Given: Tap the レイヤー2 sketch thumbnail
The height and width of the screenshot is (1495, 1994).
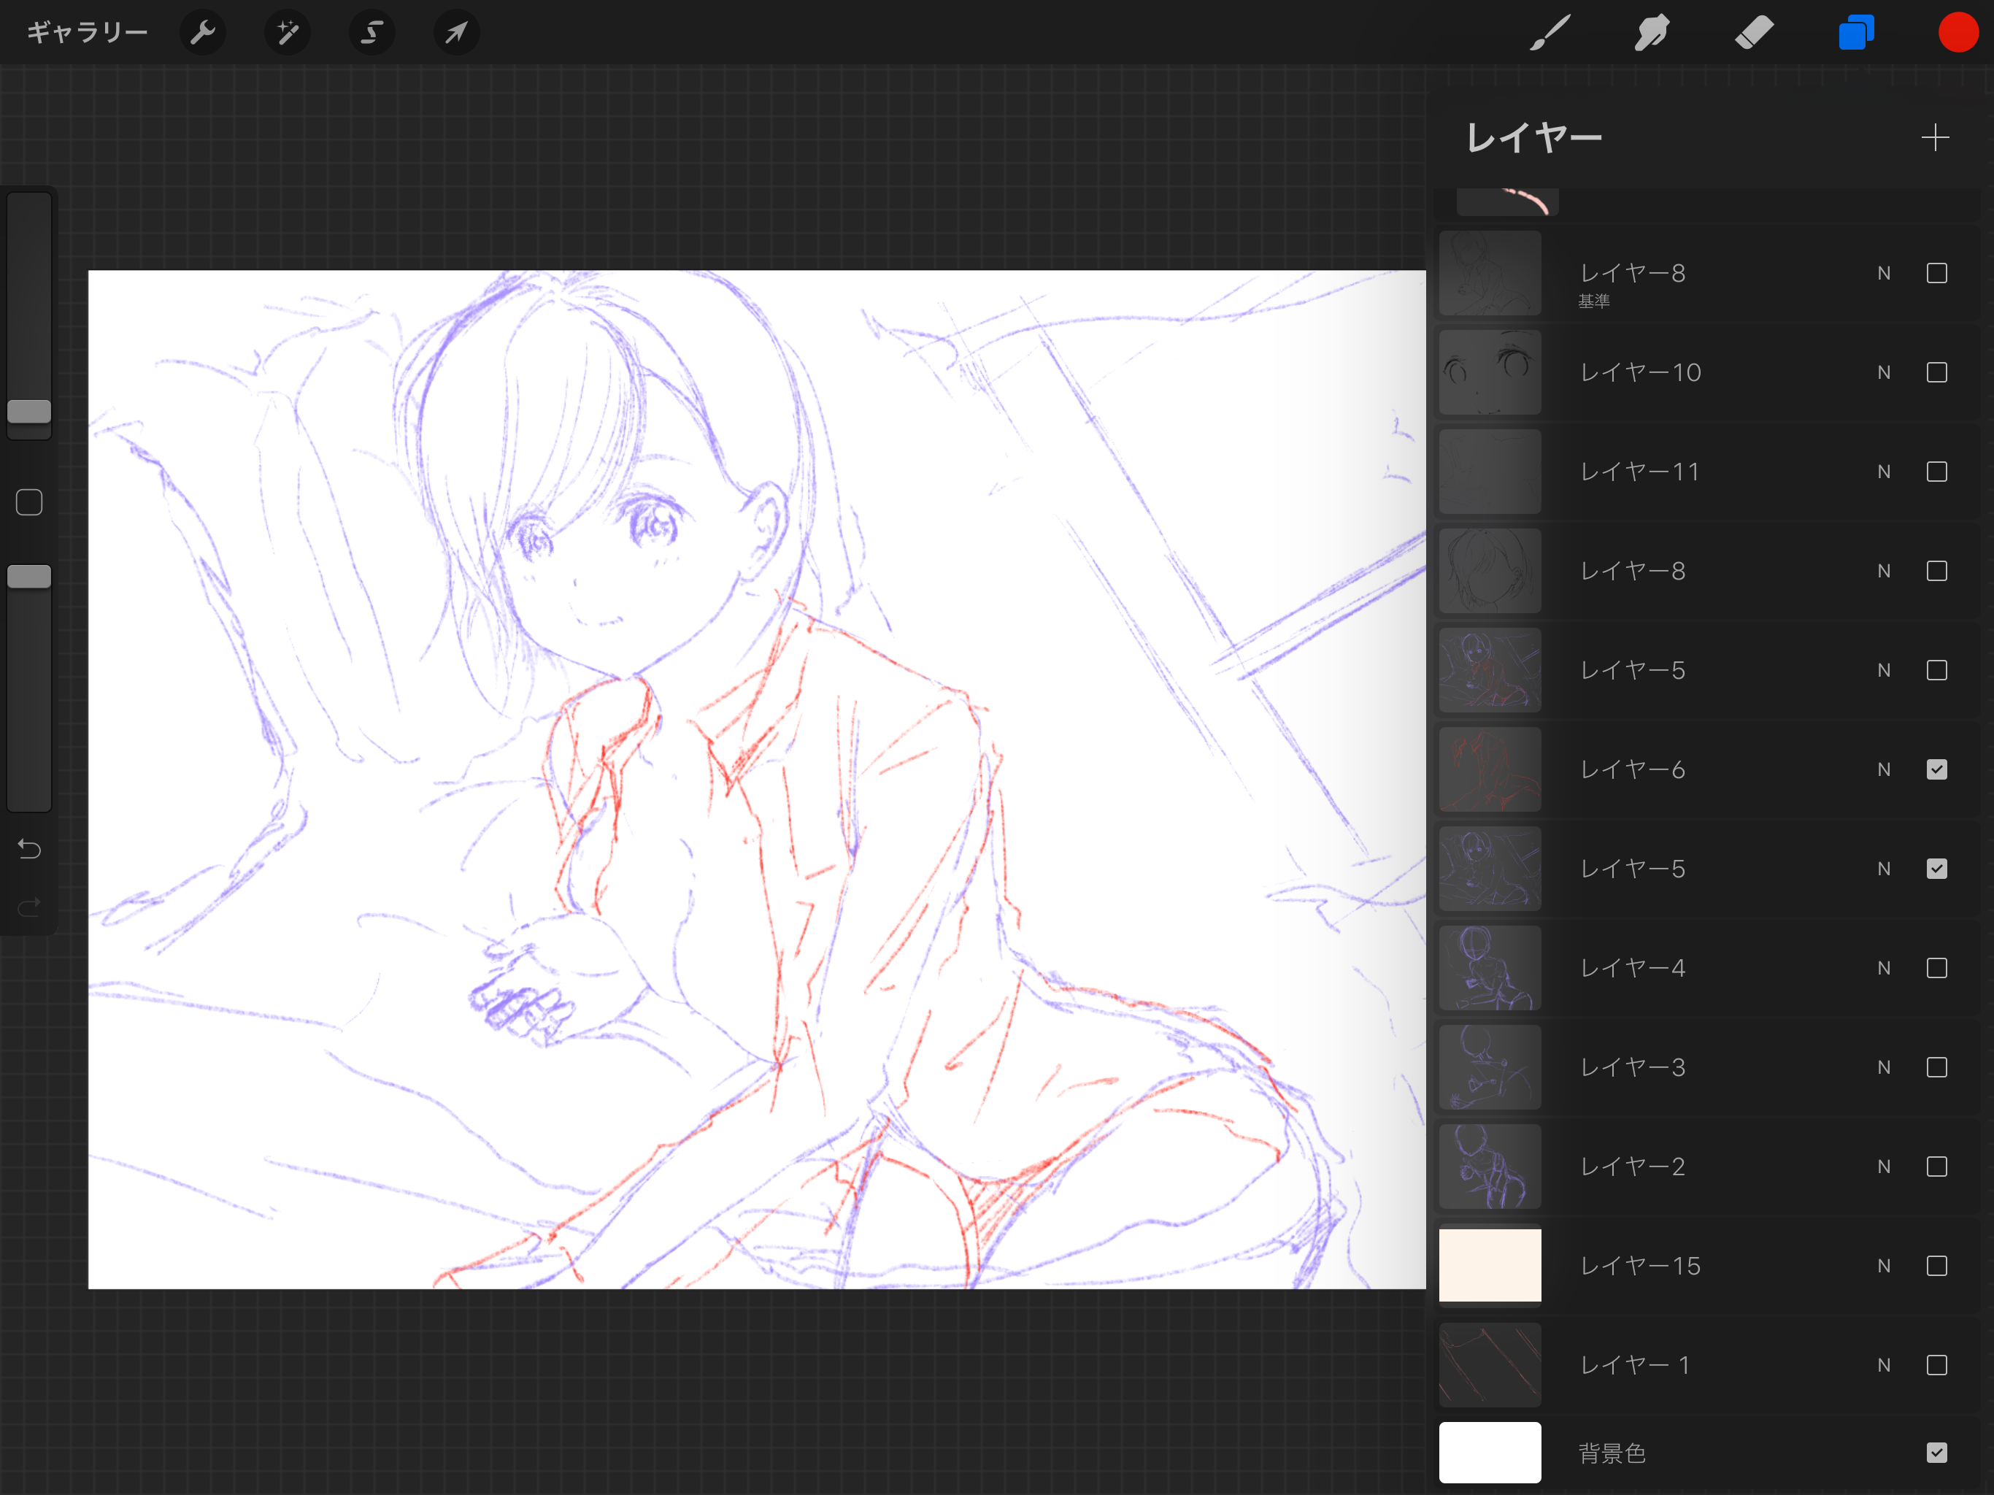Looking at the screenshot, I should [x=1489, y=1166].
